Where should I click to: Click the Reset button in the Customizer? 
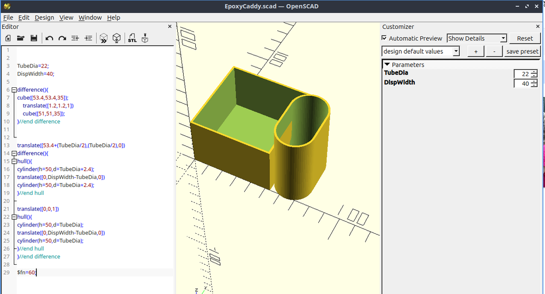[x=524, y=38]
